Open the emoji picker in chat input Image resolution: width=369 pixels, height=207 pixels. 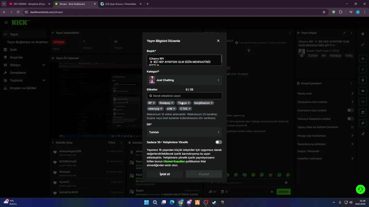286,183
